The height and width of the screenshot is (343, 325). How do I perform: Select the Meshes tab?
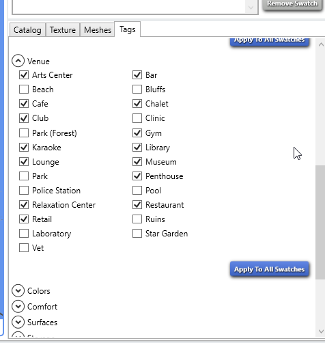98,30
